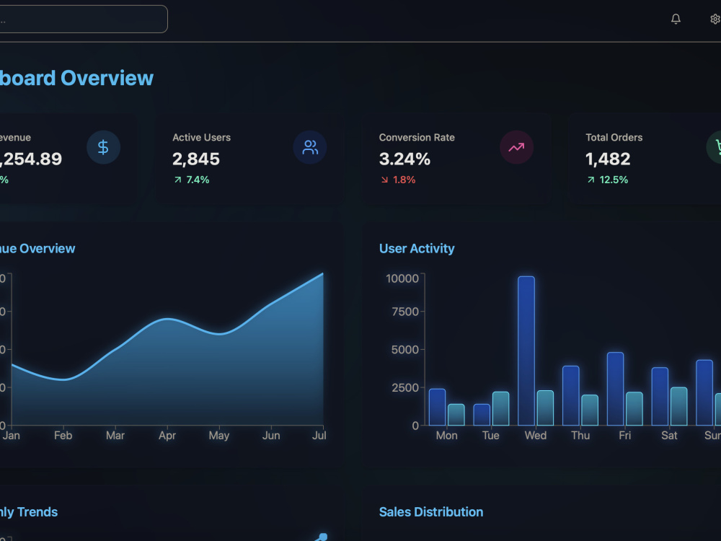Select the Jul peak on revenue chart
Viewport: 721px width, 541px height.
pyautogui.click(x=323, y=273)
